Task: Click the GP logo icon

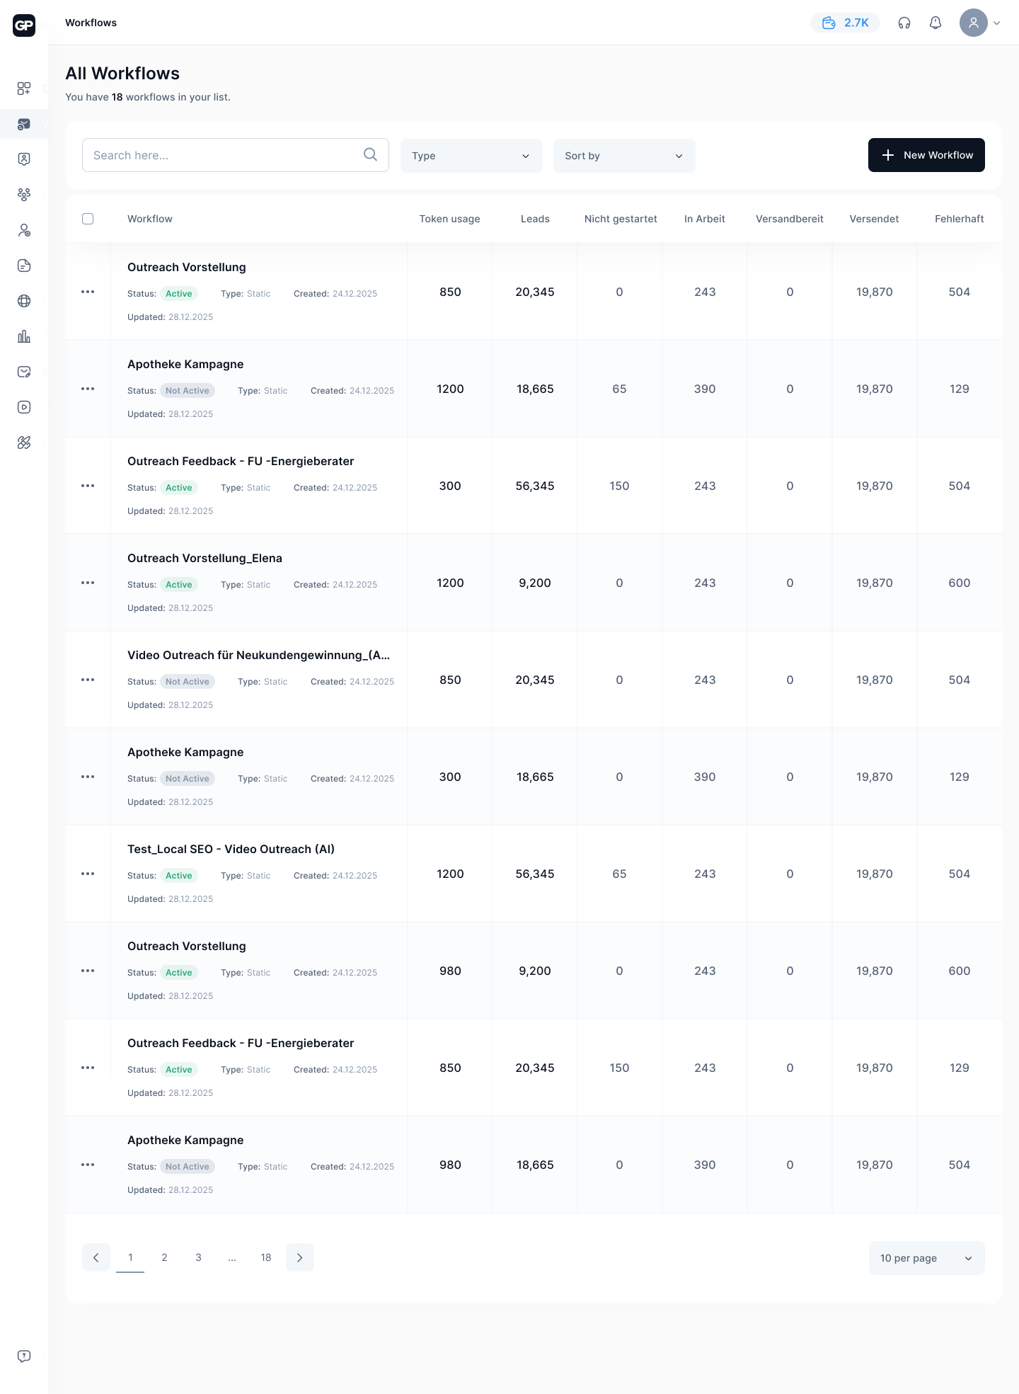Action: 24,25
